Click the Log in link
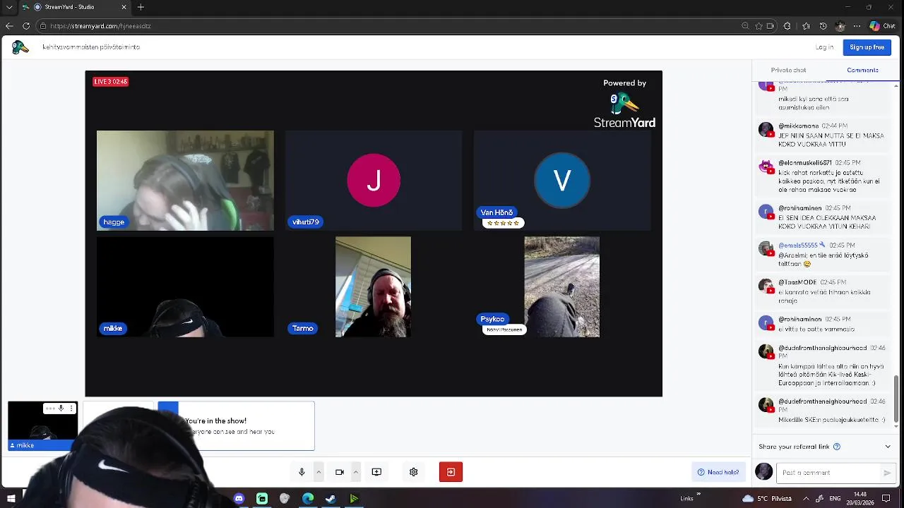The width and height of the screenshot is (904, 508). click(824, 47)
